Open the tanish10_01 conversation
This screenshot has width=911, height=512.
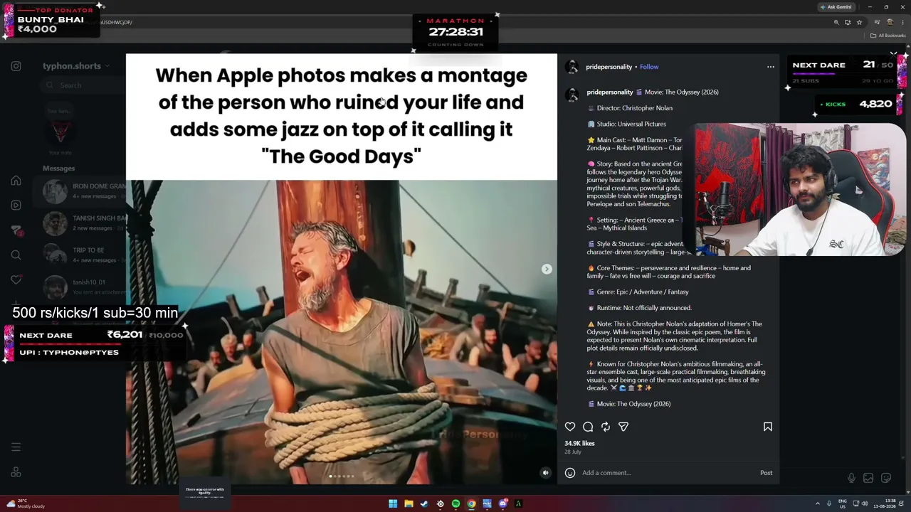[79, 287]
